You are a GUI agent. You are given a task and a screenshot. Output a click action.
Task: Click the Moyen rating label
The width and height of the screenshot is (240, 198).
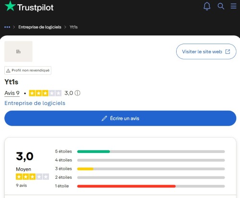[x=24, y=169]
